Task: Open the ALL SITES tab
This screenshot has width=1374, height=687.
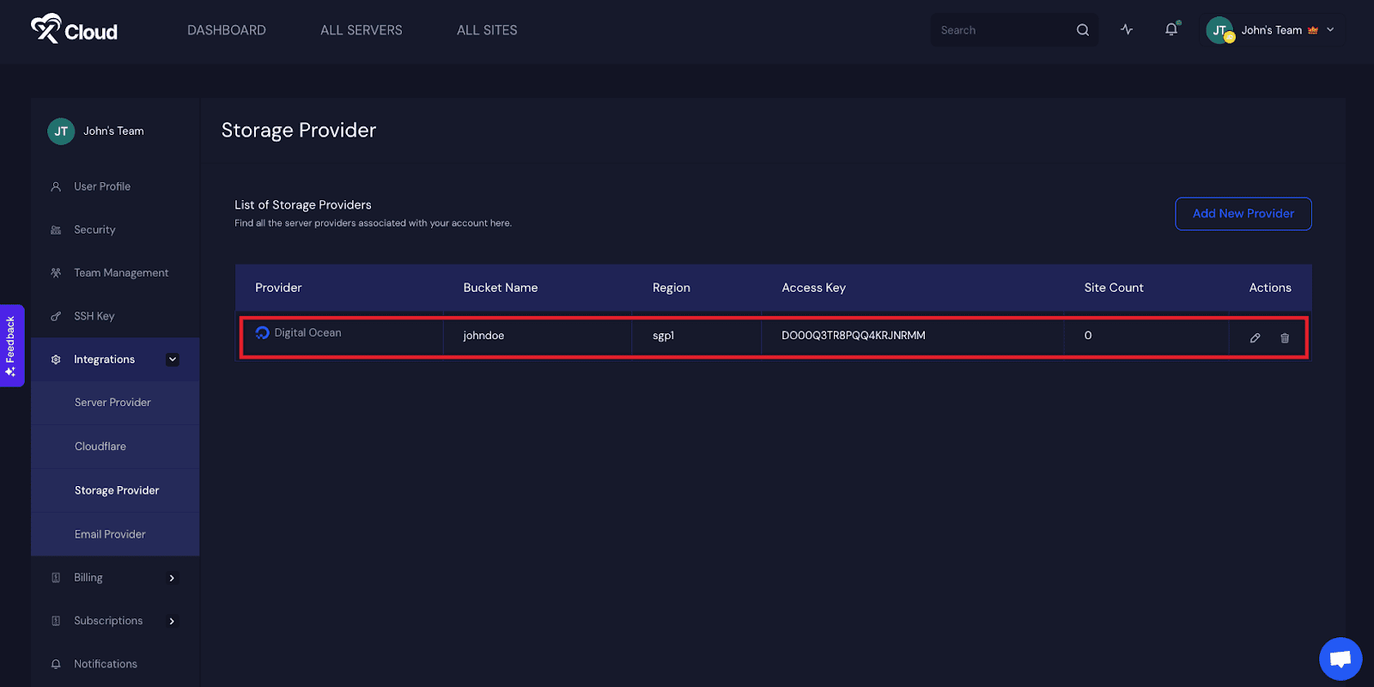Action: tap(487, 30)
